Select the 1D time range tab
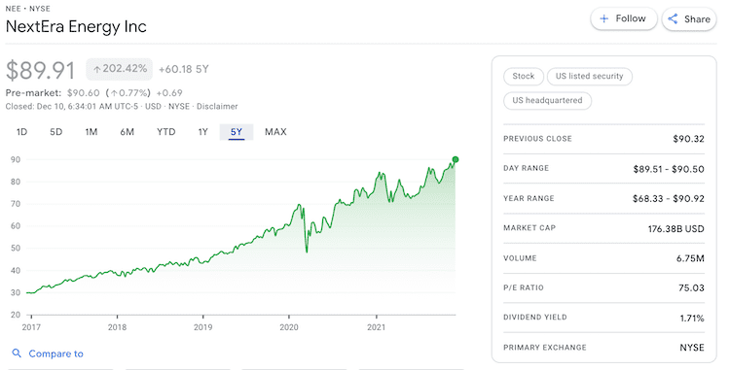 tap(21, 132)
